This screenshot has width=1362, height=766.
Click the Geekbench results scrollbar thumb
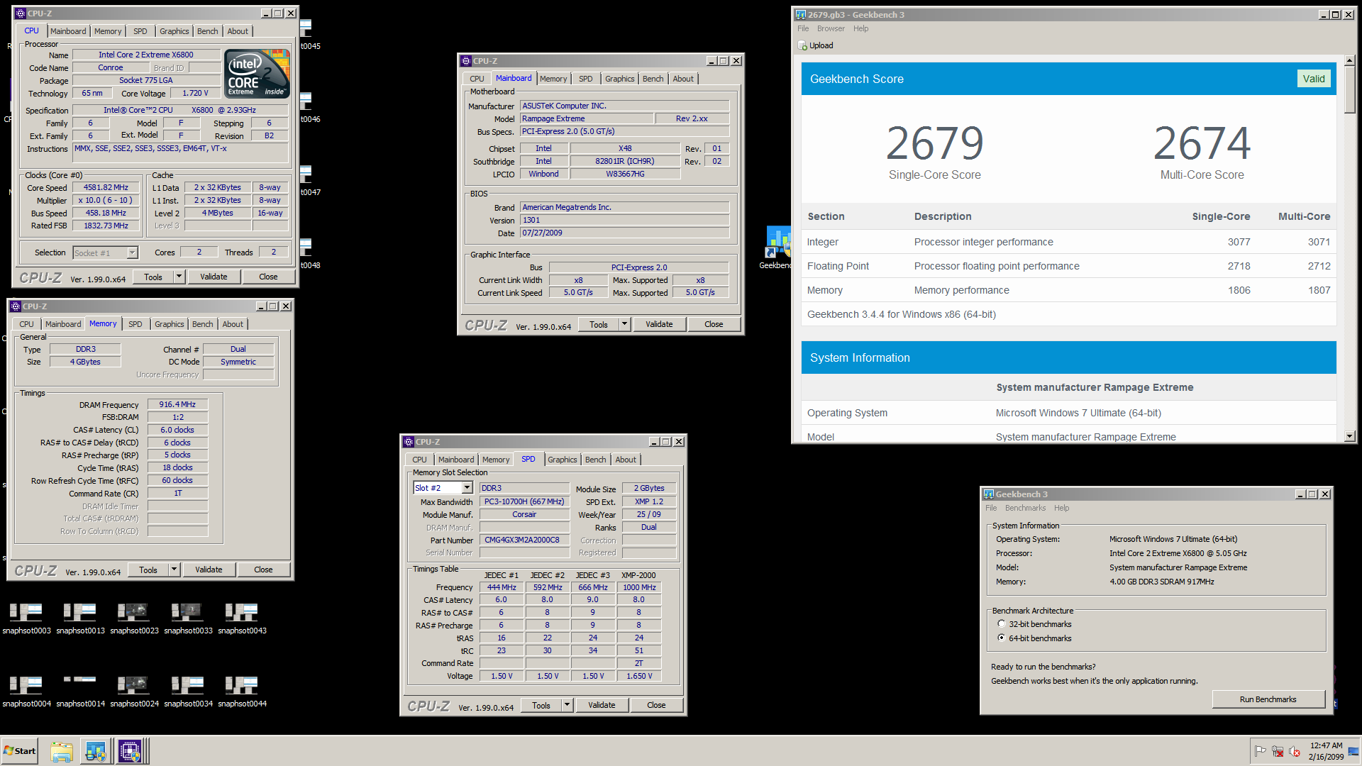coord(1349,89)
